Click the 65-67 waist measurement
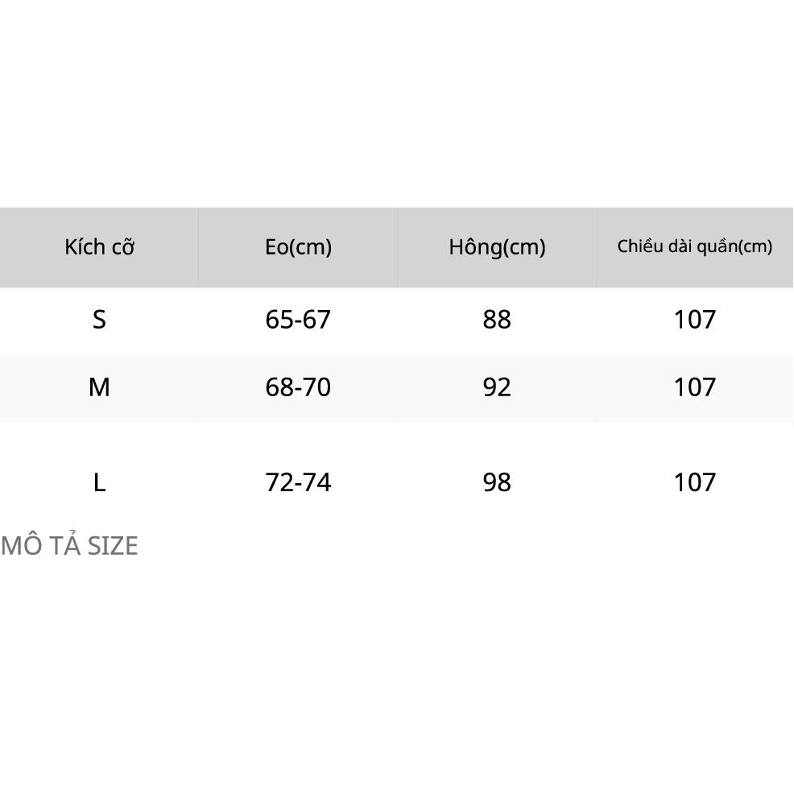Image resolution: width=794 pixels, height=794 pixels. click(298, 320)
